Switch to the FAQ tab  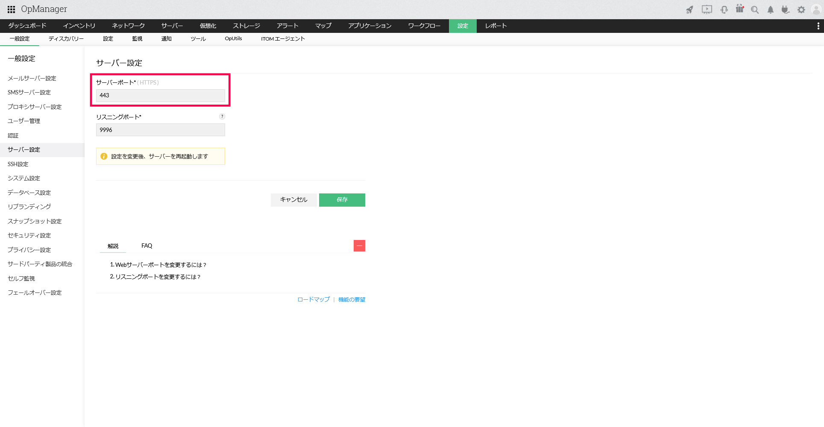(147, 246)
